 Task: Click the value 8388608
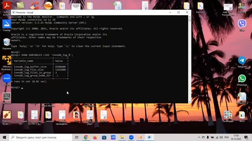coord(60,67)
